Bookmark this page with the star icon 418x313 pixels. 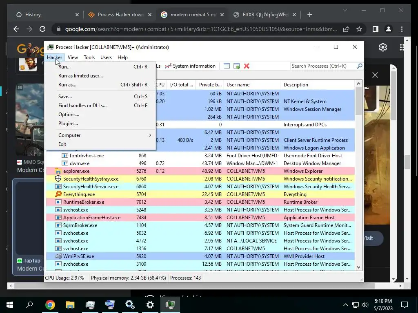[359, 29]
